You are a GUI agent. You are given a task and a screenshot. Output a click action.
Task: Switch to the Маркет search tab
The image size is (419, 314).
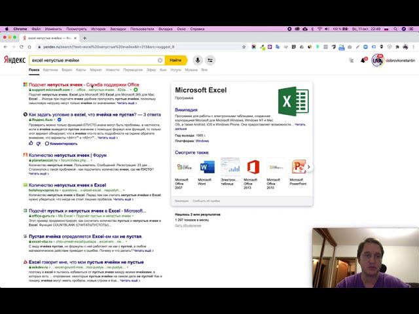96,70
